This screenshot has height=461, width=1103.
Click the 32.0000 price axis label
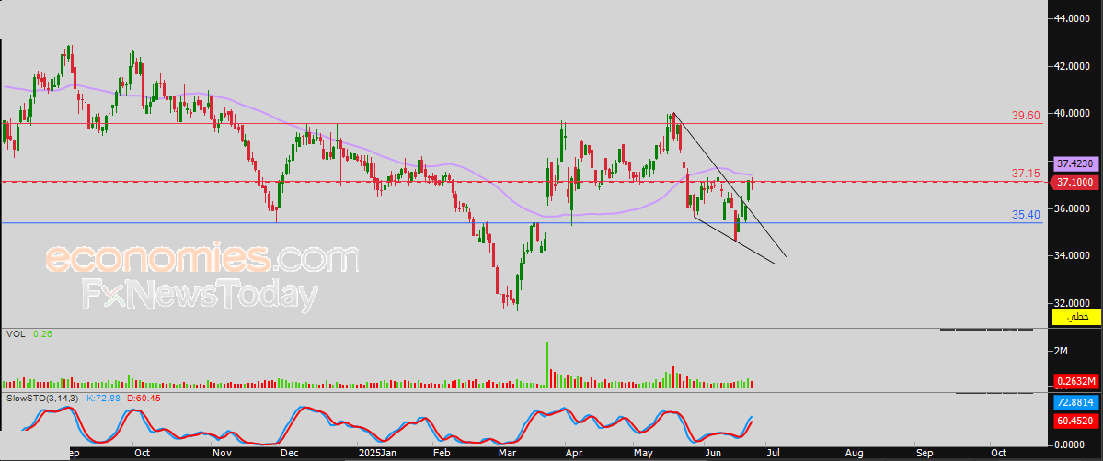[1074, 303]
